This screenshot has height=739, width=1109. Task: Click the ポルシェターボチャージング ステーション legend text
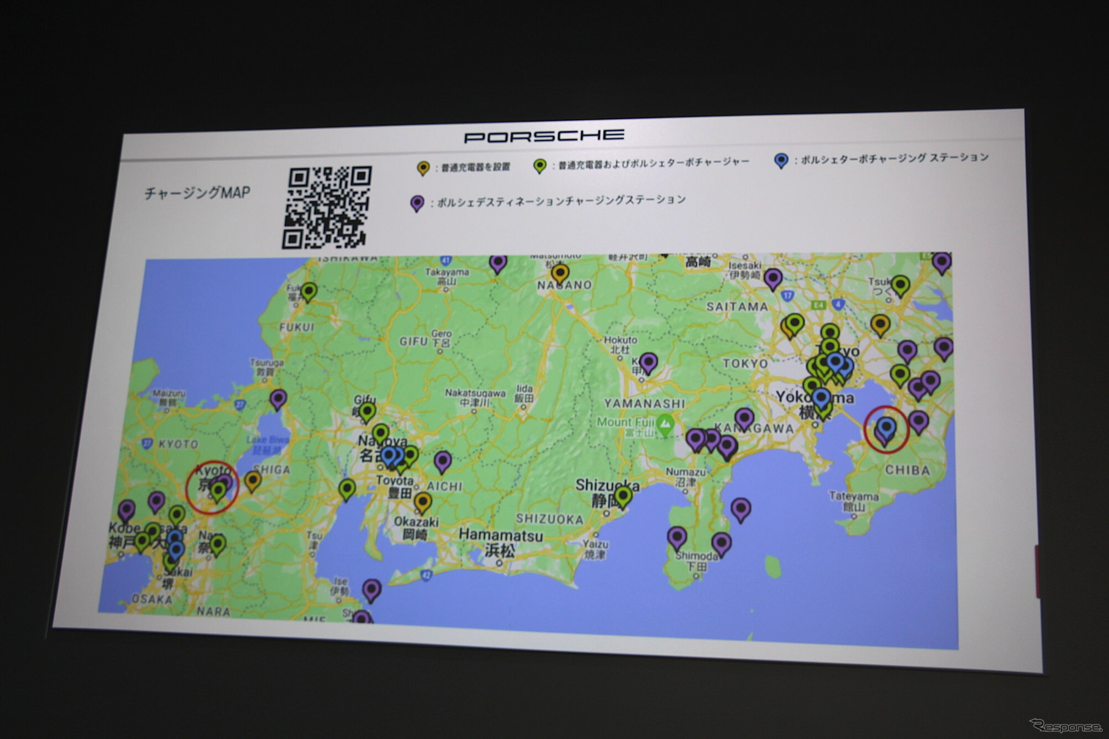pos(895,158)
